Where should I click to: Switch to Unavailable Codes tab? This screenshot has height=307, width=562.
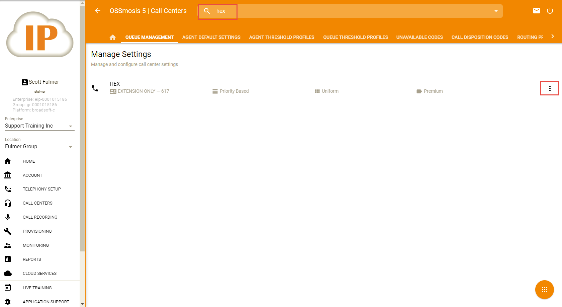419,37
